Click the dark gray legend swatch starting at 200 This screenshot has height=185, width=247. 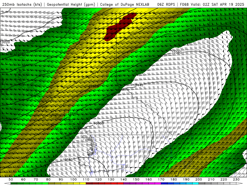pos(202,183)
